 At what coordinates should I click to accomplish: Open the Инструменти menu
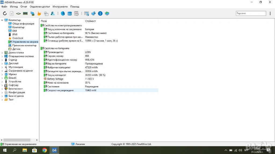point(60,6)
